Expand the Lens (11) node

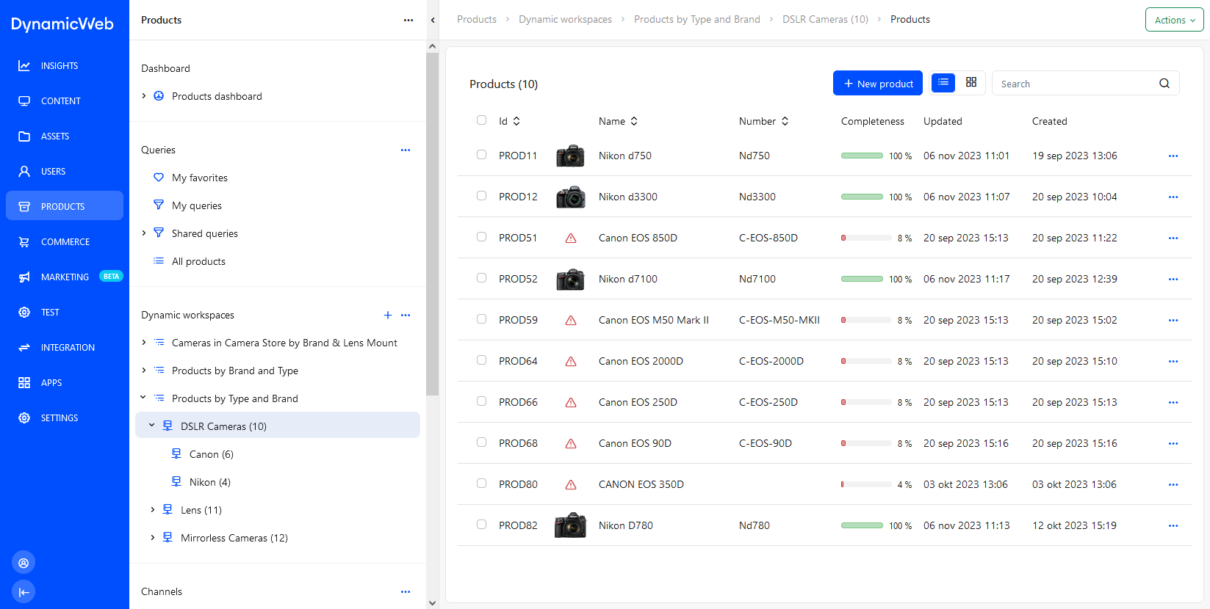point(153,510)
